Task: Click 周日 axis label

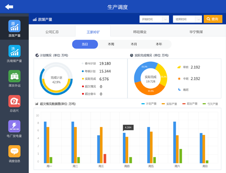Action: pyautogui.click(x=205, y=166)
